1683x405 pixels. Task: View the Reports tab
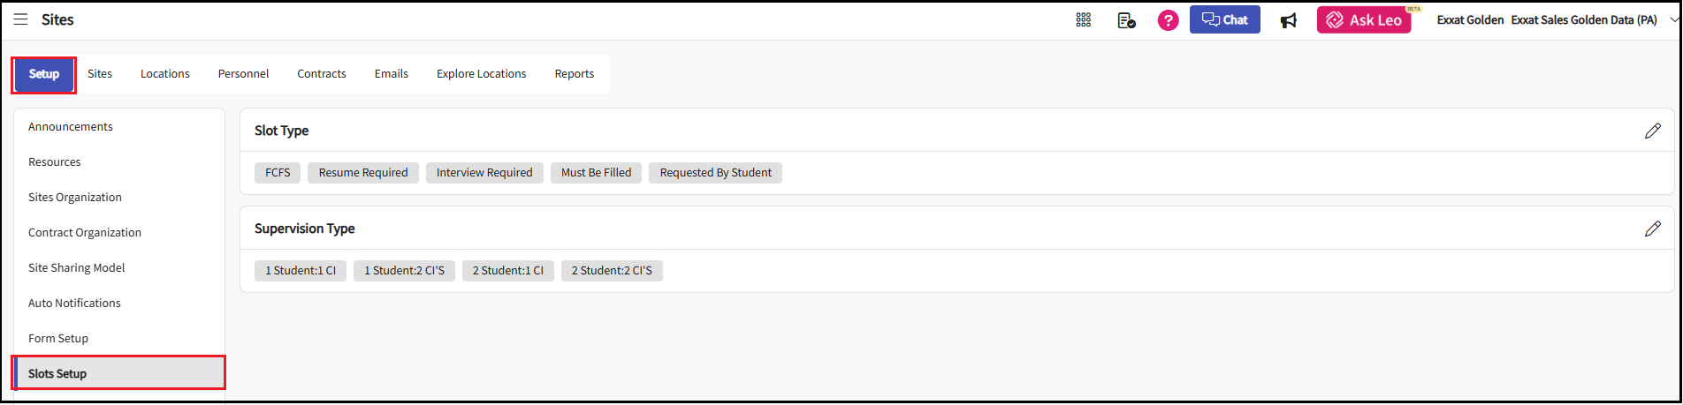click(x=575, y=74)
